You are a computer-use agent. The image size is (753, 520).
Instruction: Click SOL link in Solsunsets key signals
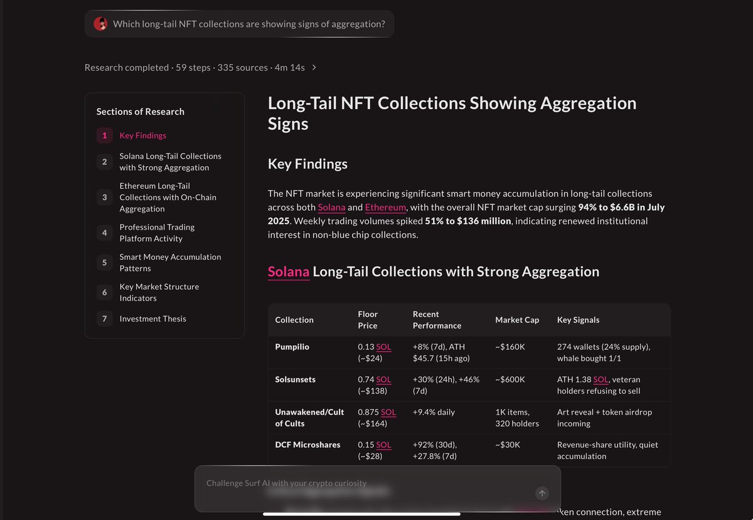click(x=601, y=379)
